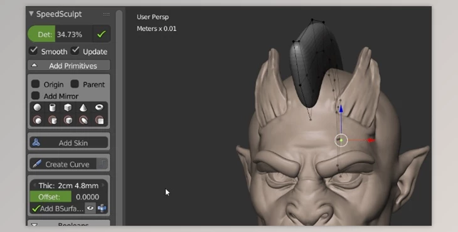This screenshot has height=232, width=458.
Task: Decrease Thic value with left arrow
Action: [35, 186]
